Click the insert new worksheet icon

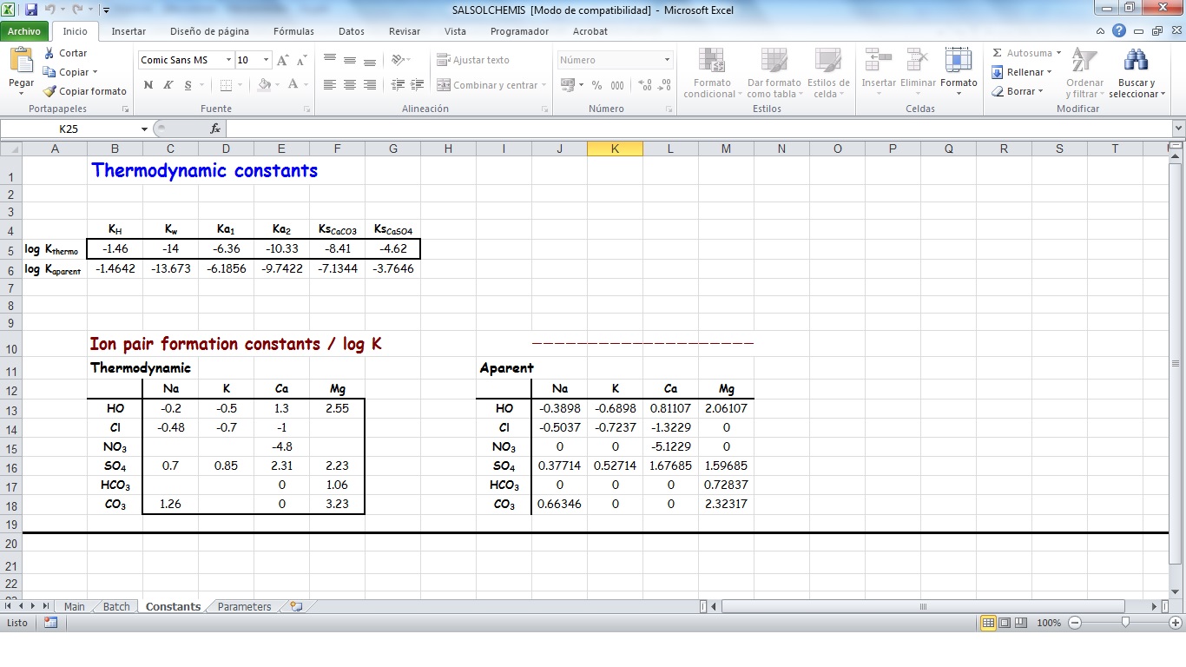295,606
